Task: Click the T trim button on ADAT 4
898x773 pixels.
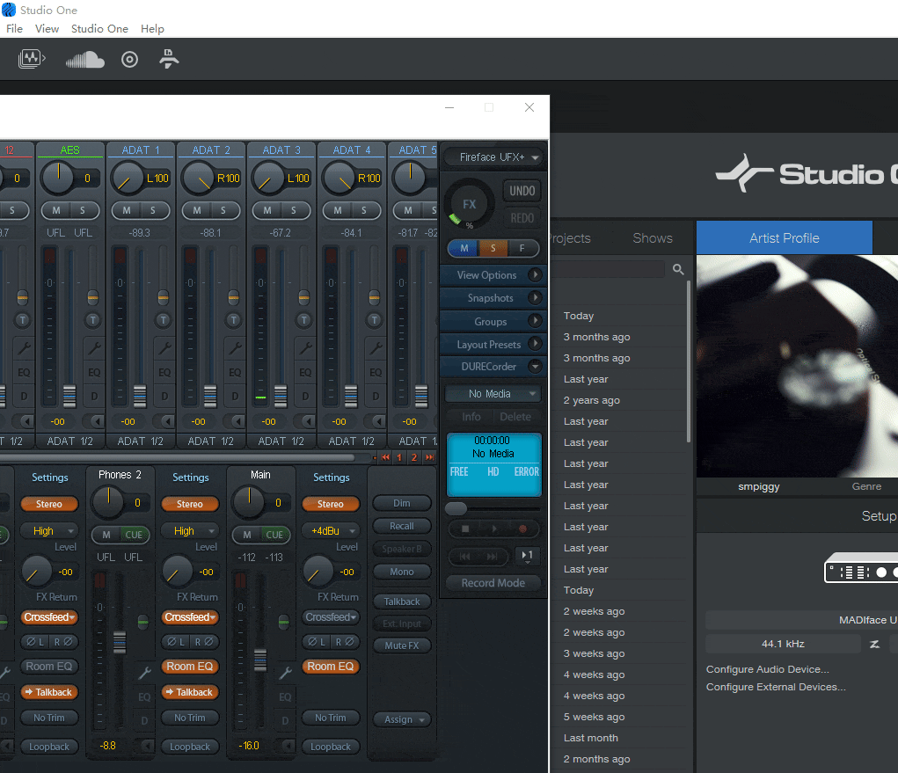Action: [374, 320]
